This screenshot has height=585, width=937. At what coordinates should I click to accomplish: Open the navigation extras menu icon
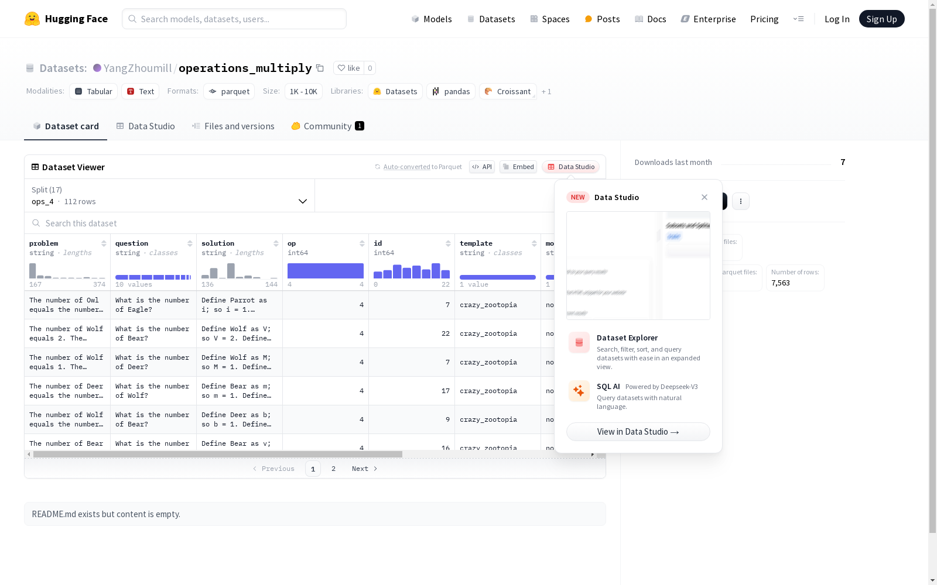click(x=798, y=19)
